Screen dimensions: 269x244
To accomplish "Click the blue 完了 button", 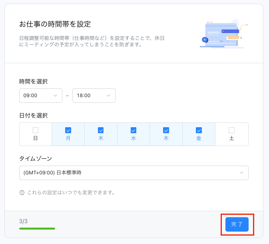I will tap(237, 224).
